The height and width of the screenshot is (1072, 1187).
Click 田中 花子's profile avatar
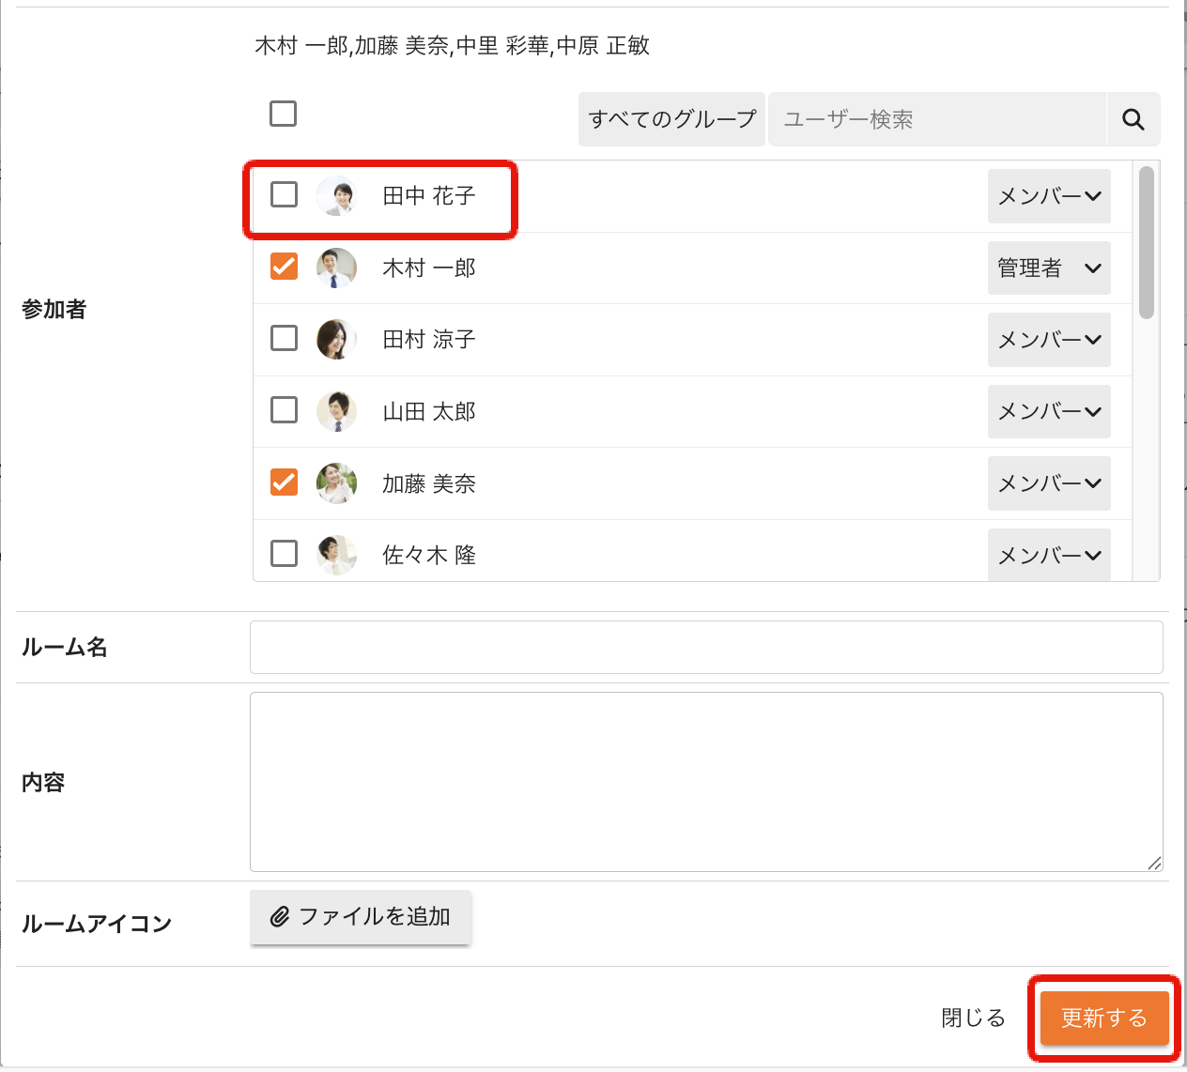tap(336, 195)
